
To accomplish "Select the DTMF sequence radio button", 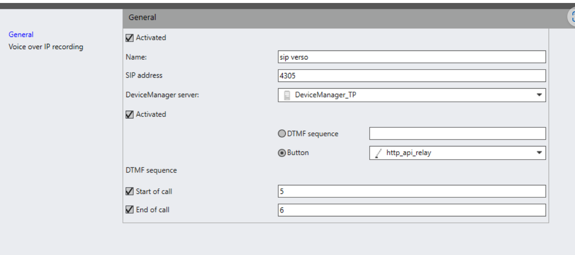I will tap(282, 134).
